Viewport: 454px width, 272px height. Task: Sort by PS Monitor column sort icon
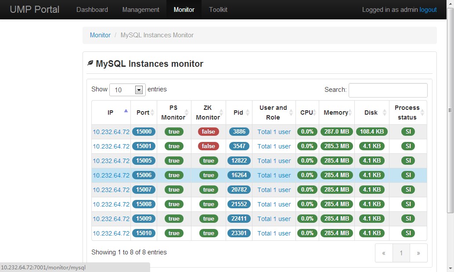click(x=187, y=112)
